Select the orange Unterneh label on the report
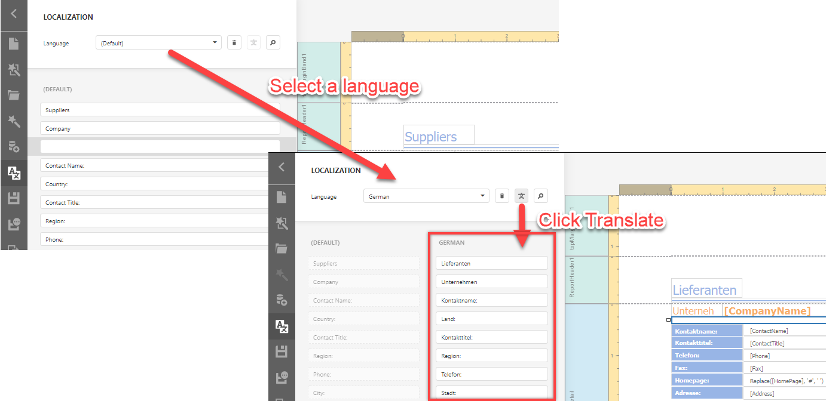The width and height of the screenshot is (826, 401). coord(693,311)
